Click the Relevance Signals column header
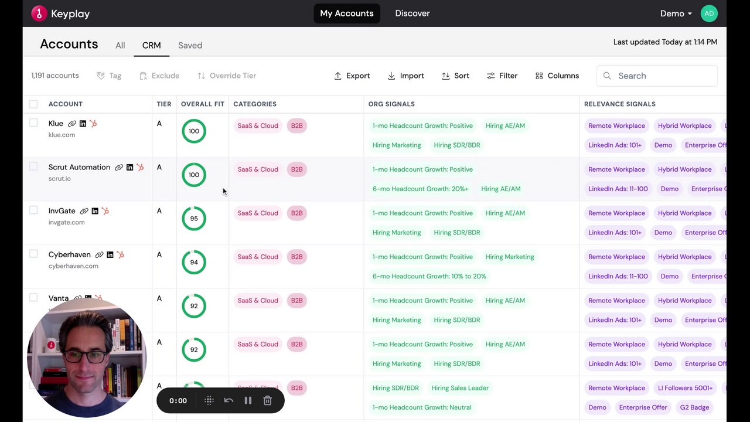Image resolution: width=750 pixels, height=422 pixels. click(x=620, y=104)
